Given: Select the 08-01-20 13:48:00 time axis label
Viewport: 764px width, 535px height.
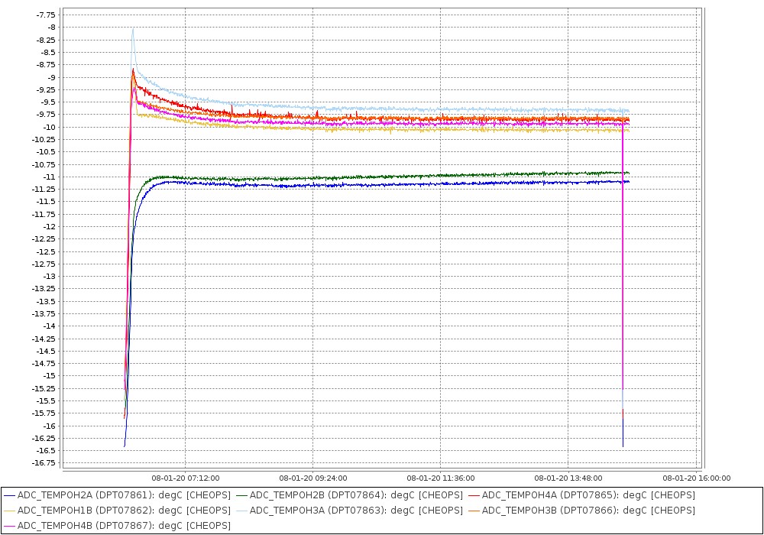Looking at the screenshot, I should click(x=568, y=478).
